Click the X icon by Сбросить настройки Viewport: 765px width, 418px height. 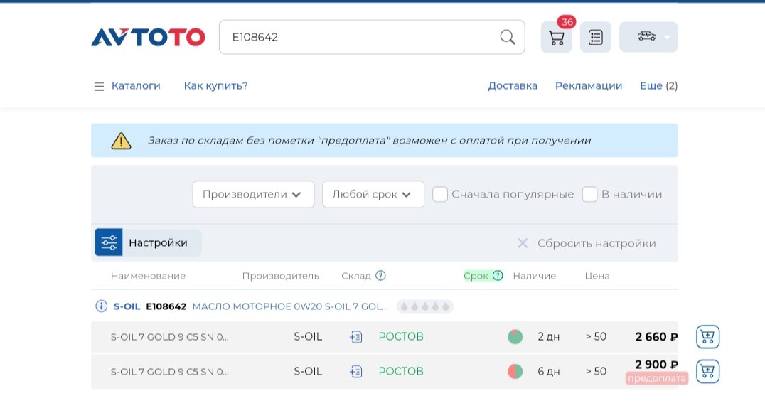pyautogui.click(x=523, y=243)
